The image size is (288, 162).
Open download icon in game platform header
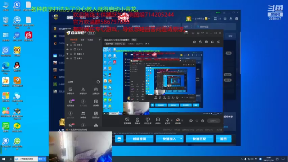pos(231,19)
